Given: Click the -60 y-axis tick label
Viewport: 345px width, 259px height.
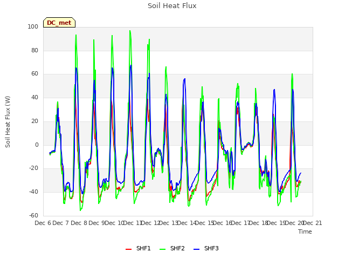Looking at the screenshot, I should pos(33,215).
